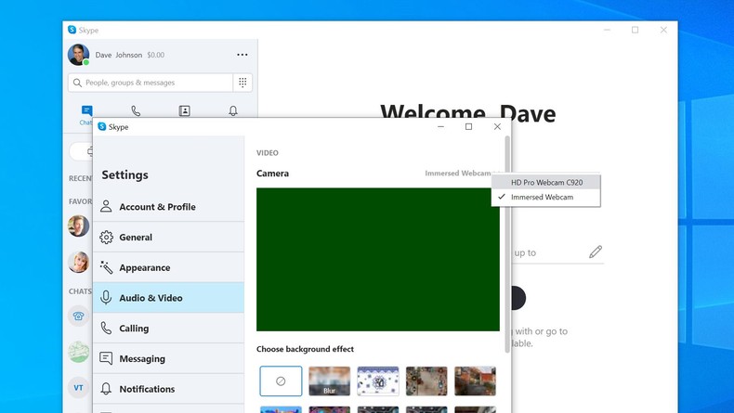734x413 pixels.
Task: Select HD Pro Webcam C920 option
Action: point(546,183)
